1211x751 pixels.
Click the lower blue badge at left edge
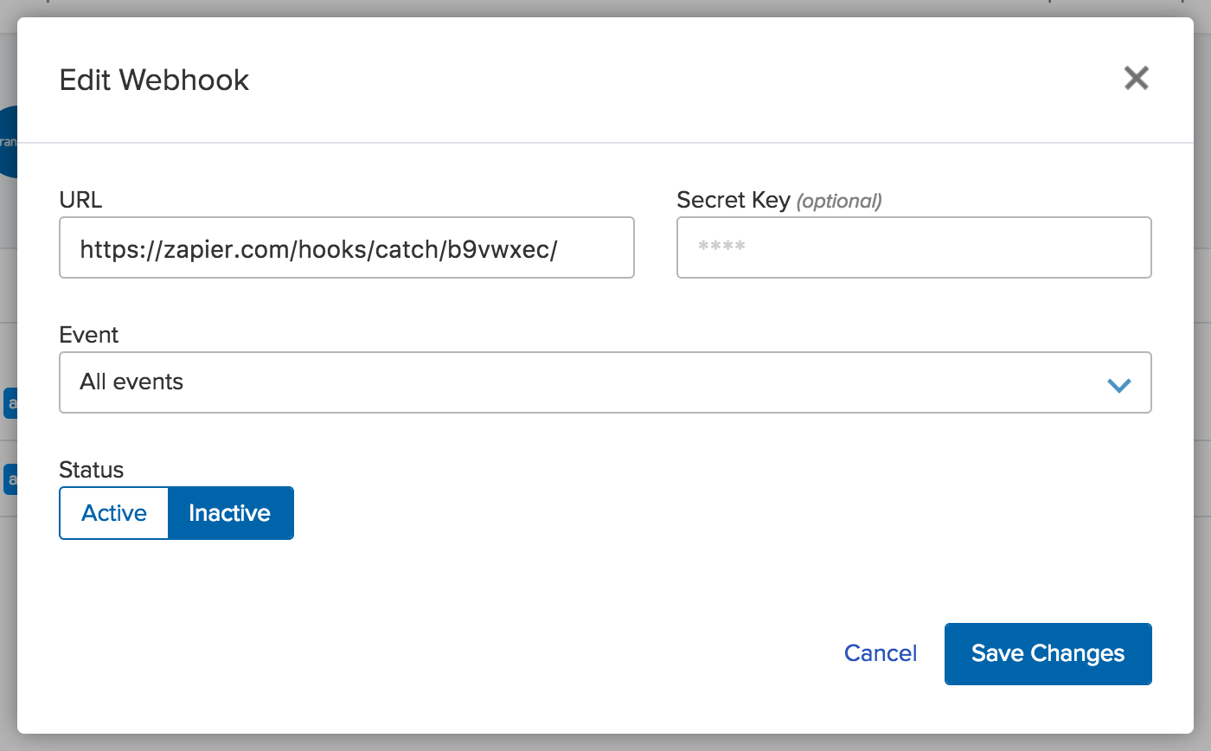point(10,478)
